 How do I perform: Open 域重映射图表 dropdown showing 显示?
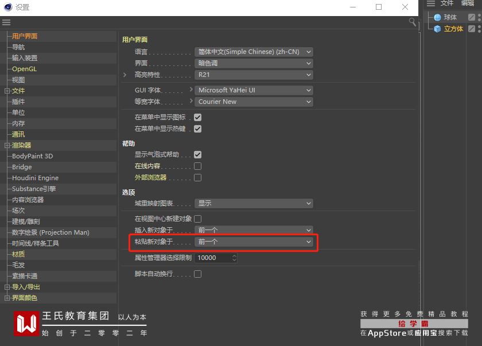(254, 204)
